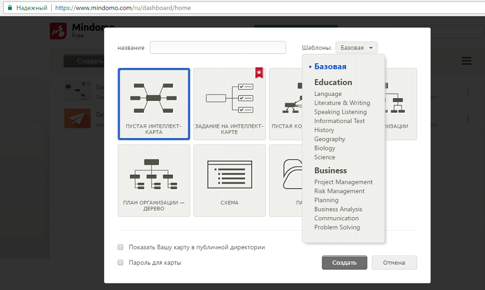Select the Science template category
This screenshot has width=485, height=290.
(x=324, y=157)
